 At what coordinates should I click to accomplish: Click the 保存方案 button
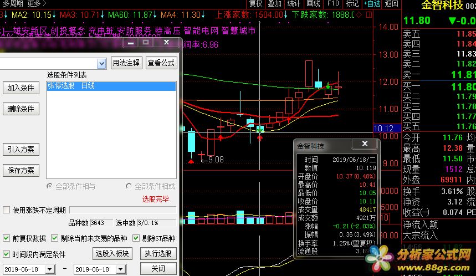pyautogui.click(x=21, y=170)
